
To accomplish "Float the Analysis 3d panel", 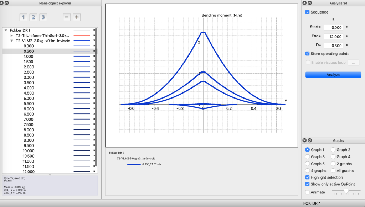I will click(310, 3).
